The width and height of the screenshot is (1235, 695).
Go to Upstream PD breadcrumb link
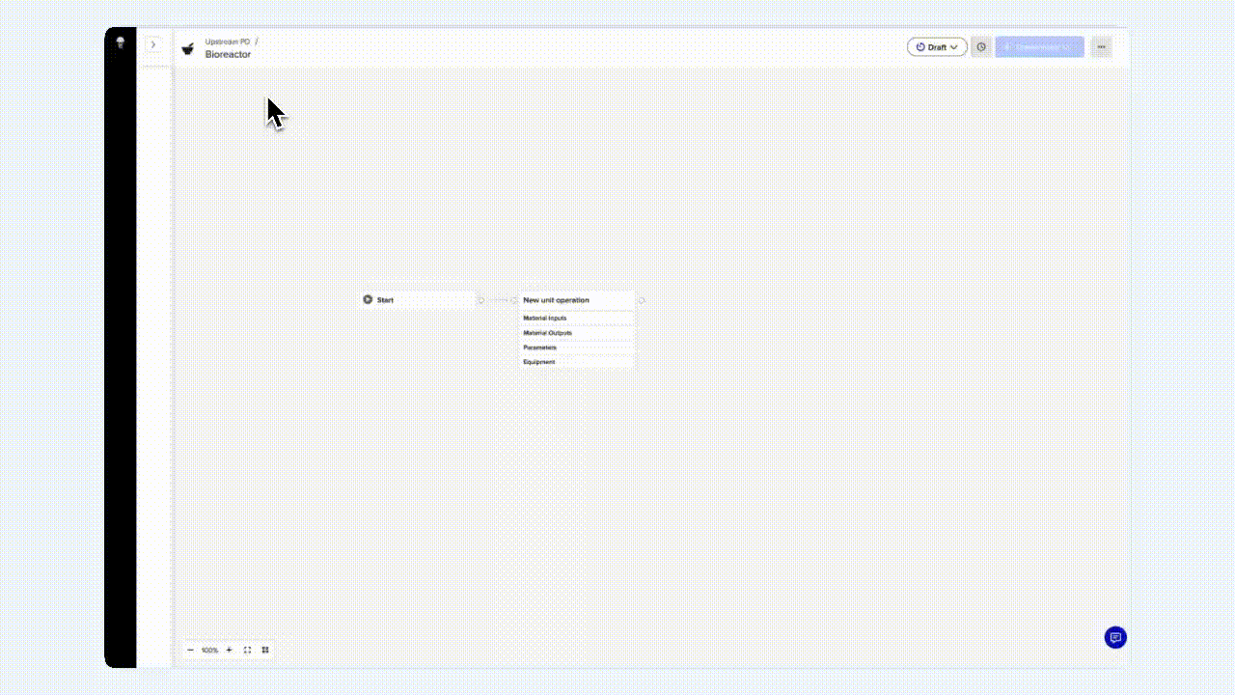pyautogui.click(x=227, y=42)
